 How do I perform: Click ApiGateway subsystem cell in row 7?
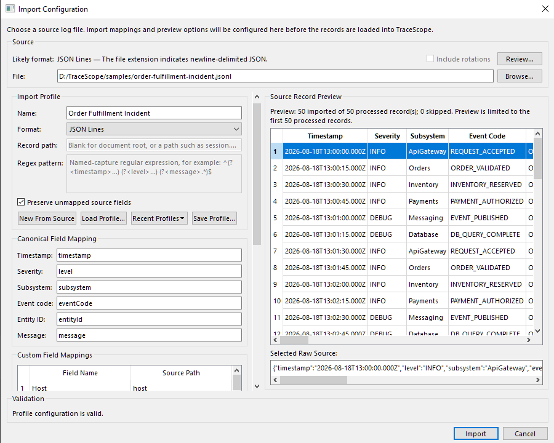[428, 251]
